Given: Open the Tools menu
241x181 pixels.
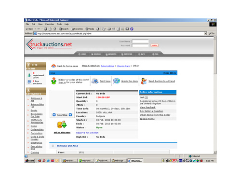Looking at the screenshot, I should [59, 24].
